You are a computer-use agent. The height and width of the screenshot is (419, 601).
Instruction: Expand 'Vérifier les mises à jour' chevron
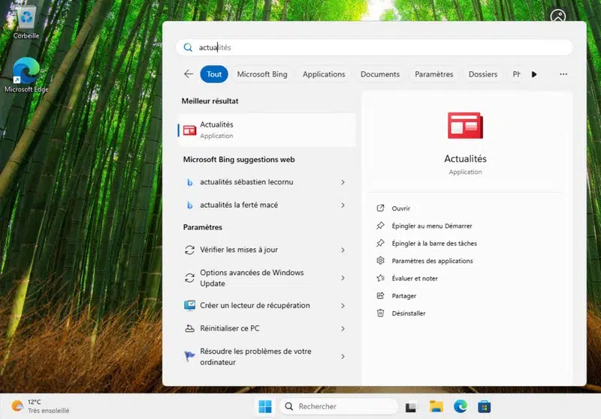[x=343, y=250]
